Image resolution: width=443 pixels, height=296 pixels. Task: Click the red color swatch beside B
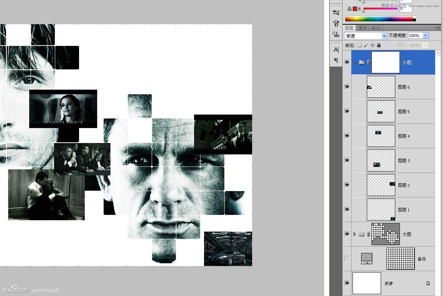pyautogui.click(x=355, y=9)
